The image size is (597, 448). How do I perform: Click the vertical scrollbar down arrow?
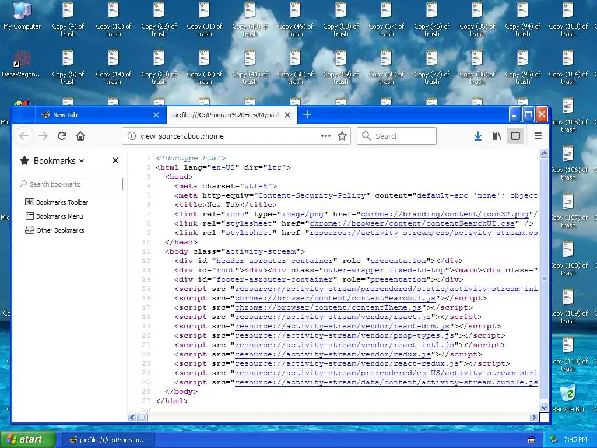(544, 408)
